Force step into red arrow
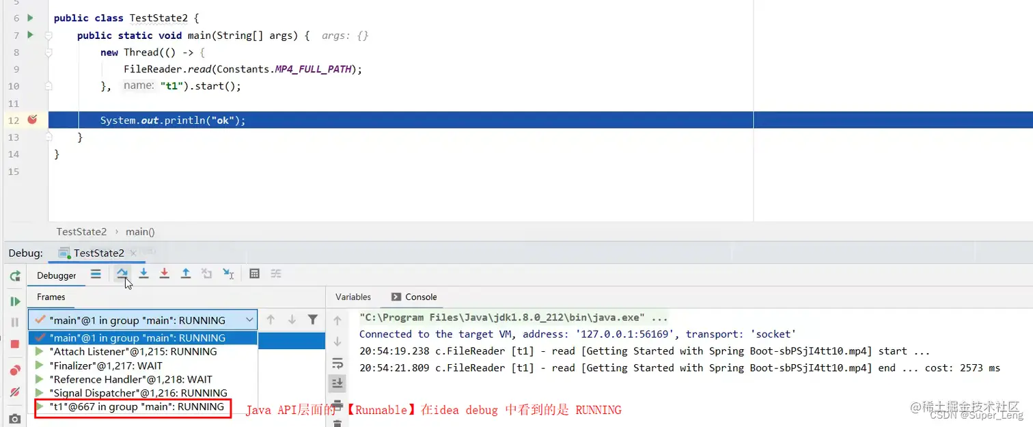1033x427 pixels. point(164,274)
